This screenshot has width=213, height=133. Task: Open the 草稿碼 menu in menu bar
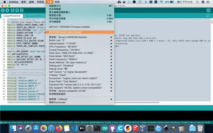[40, 2]
